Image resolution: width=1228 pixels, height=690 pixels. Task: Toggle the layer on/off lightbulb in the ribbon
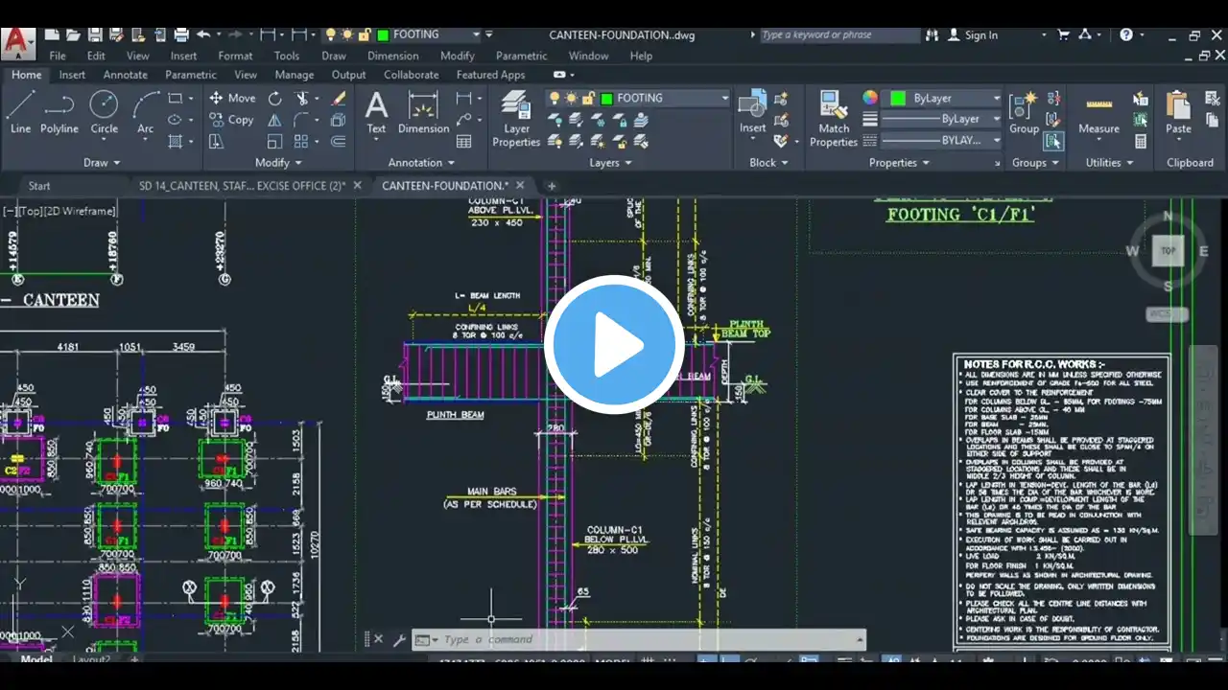(555, 99)
